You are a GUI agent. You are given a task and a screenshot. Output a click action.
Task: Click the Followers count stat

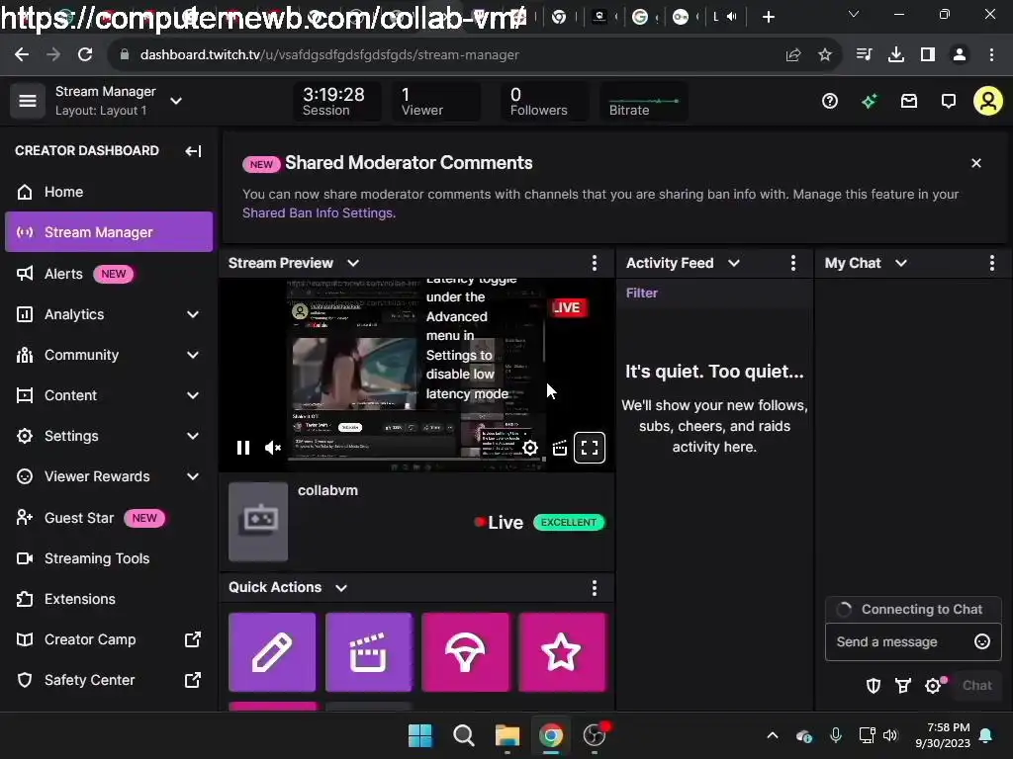[x=545, y=102]
